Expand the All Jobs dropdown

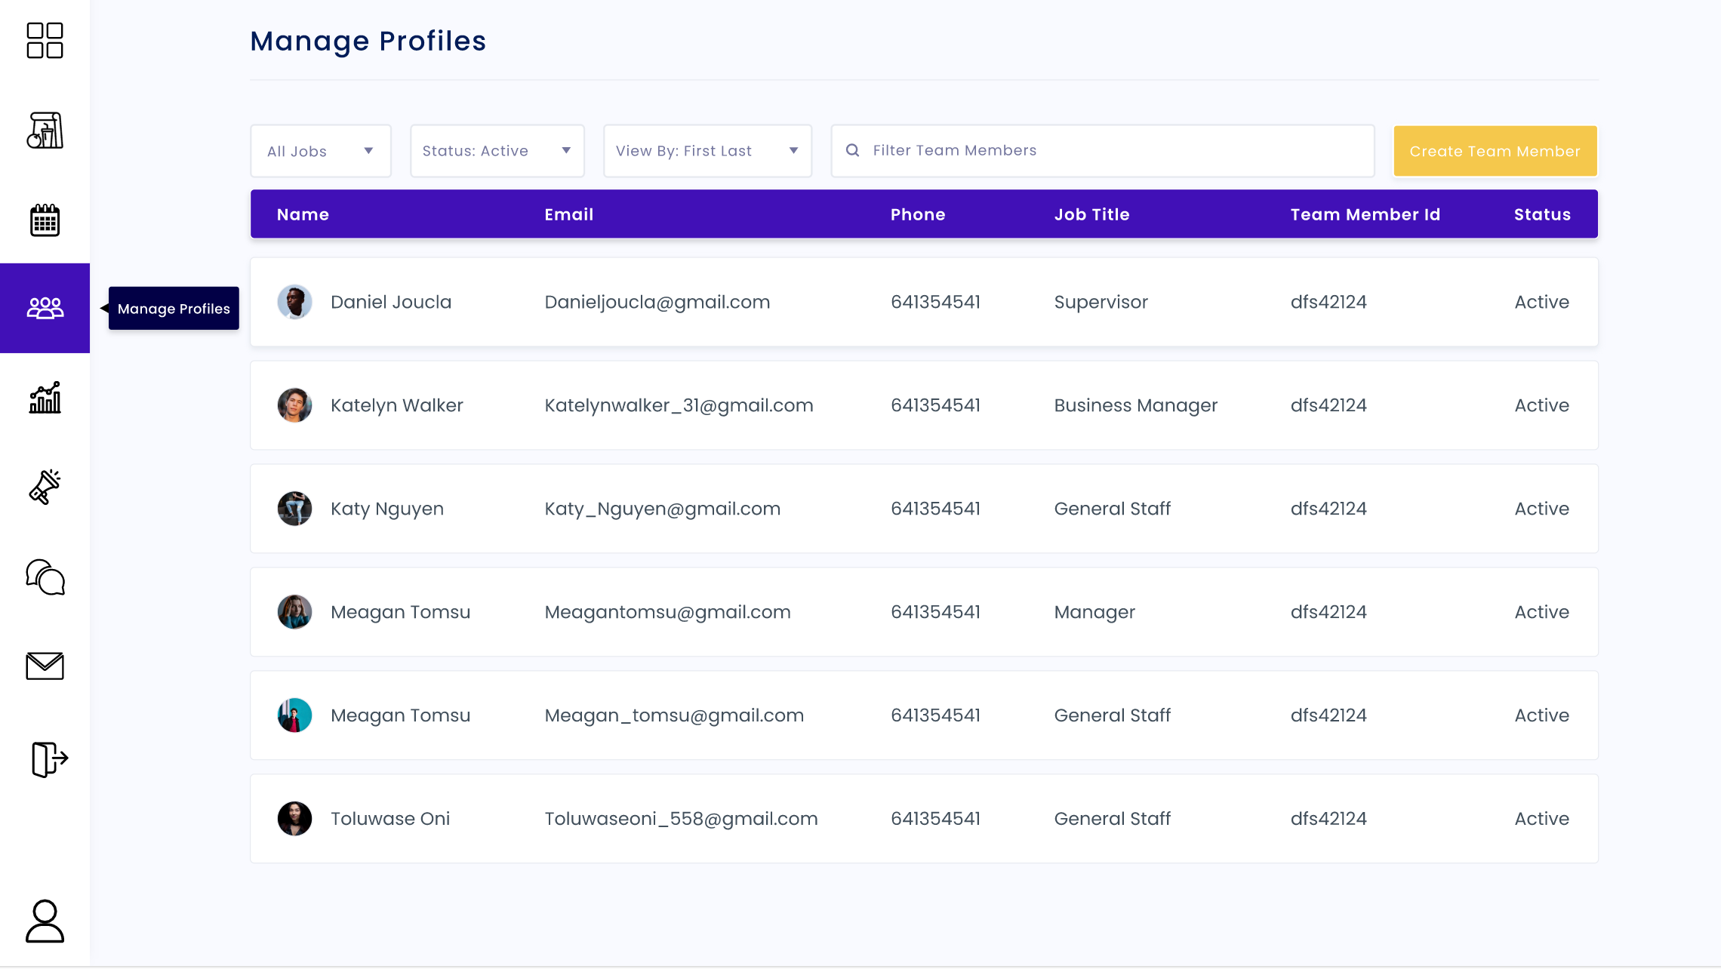pos(321,151)
